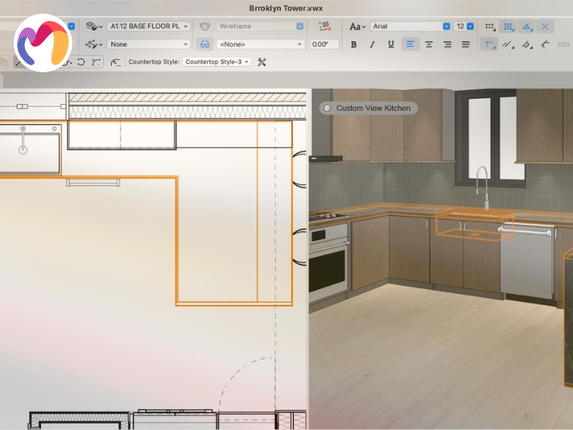The height and width of the screenshot is (430, 573).
Task: Click the 0.00° rotation angle field
Action: 324,44
